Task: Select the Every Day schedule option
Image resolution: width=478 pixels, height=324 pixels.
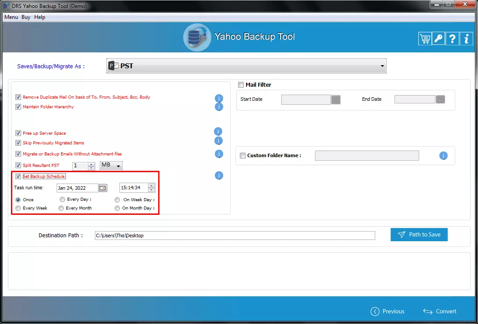Action: [62, 199]
